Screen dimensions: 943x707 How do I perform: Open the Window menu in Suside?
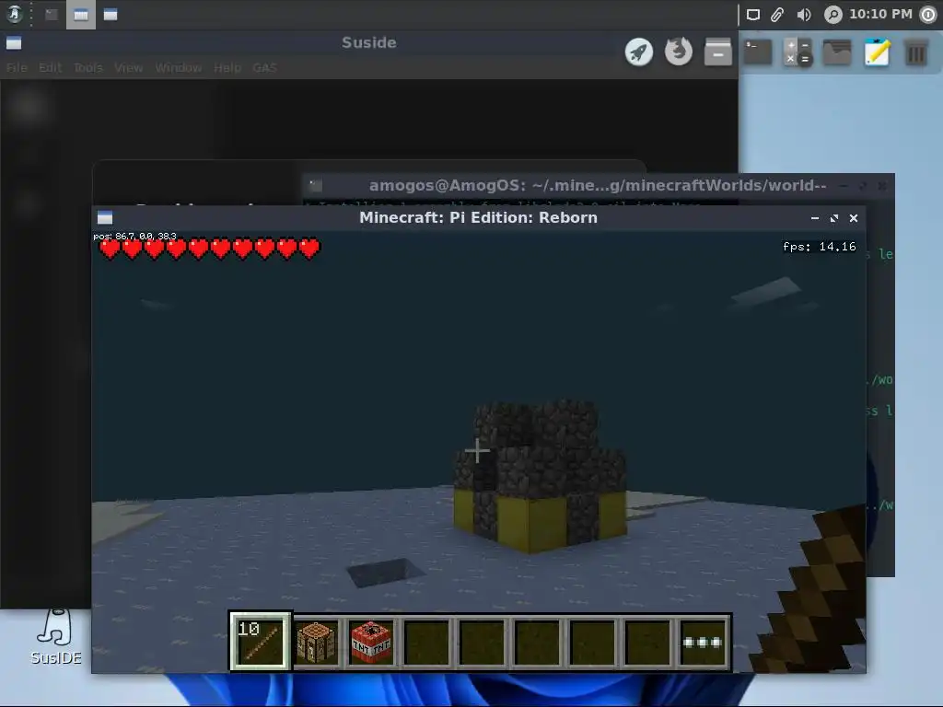click(x=179, y=67)
